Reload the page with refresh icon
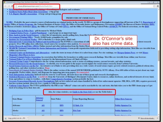The image size is (163, 122). (x=12, y=6)
